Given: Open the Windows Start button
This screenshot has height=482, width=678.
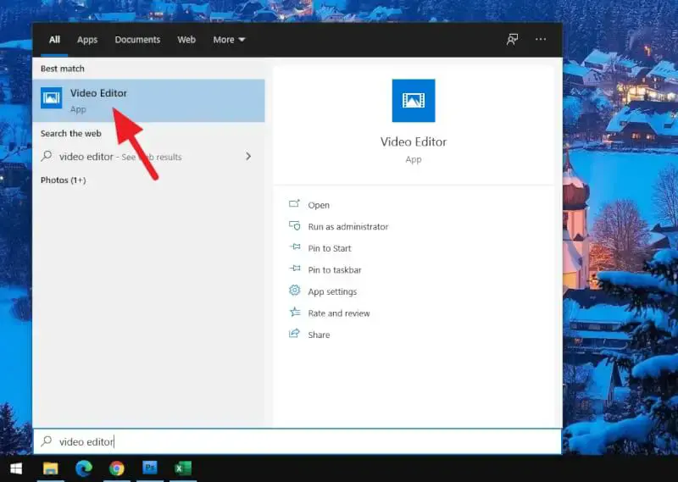Looking at the screenshot, I should pyautogui.click(x=16, y=468).
